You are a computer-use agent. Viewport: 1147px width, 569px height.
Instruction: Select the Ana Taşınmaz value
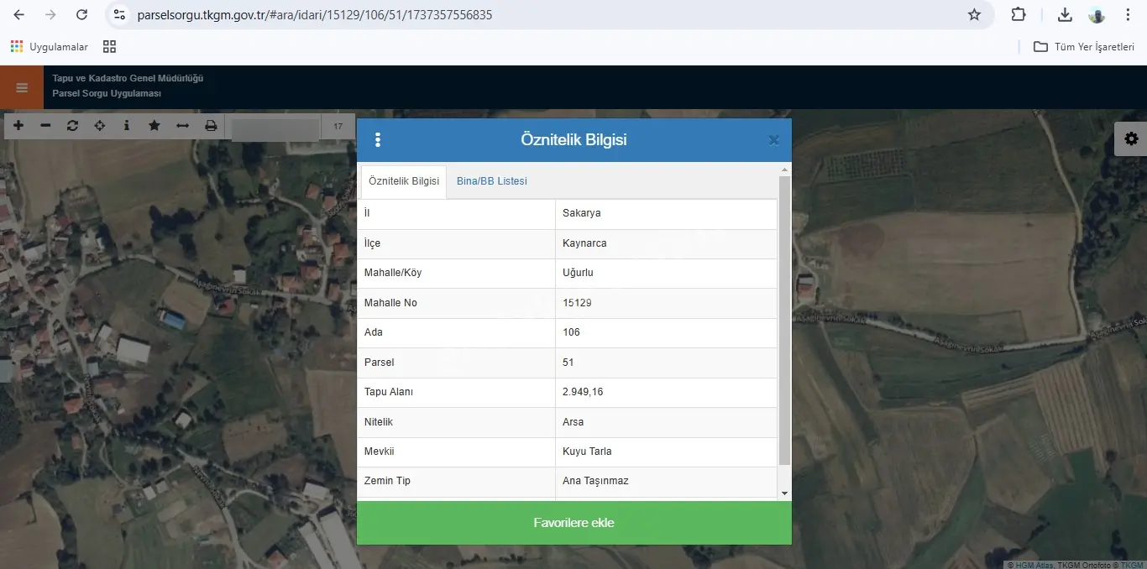coord(666,482)
